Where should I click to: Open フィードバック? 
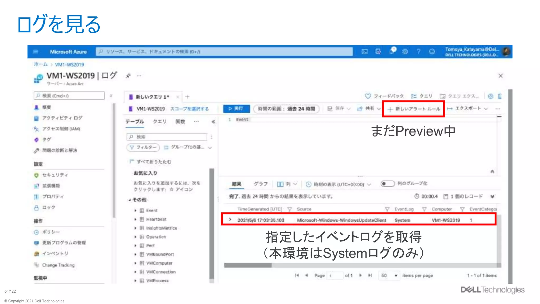tap(384, 96)
